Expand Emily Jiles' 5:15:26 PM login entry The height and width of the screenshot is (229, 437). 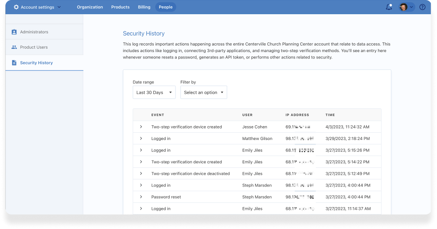click(x=141, y=150)
